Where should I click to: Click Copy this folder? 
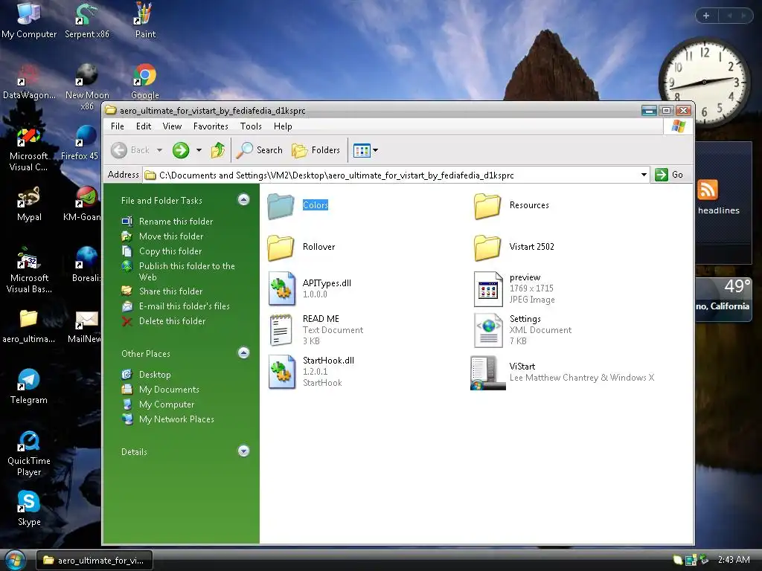(x=161, y=251)
